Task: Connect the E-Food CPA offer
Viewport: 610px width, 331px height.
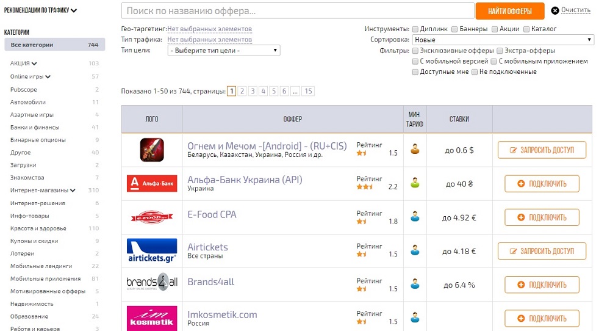Action: [542, 217]
